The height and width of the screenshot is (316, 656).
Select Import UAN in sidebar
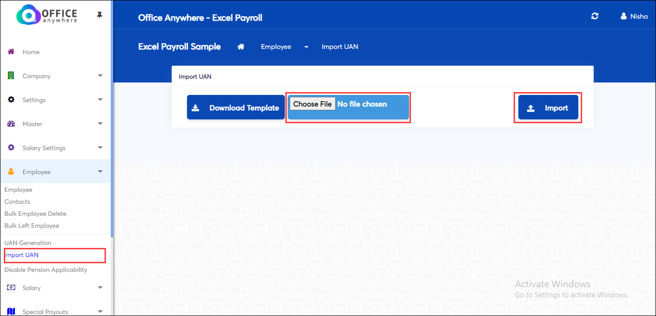pyautogui.click(x=22, y=255)
